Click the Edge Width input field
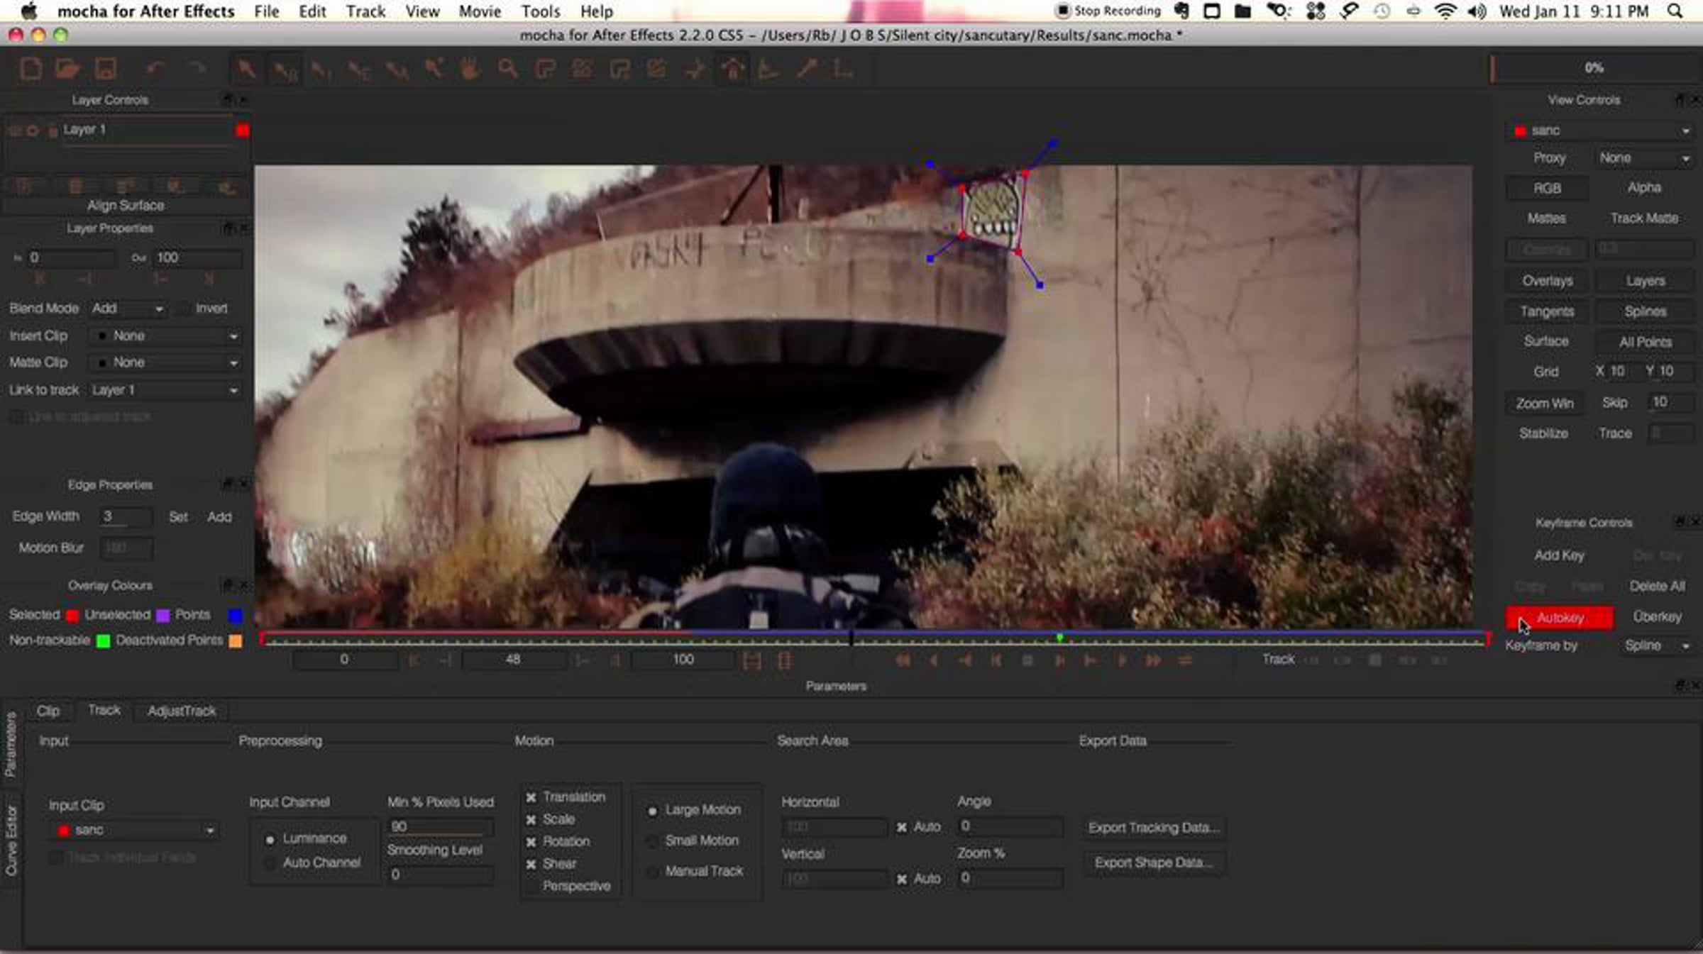The image size is (1703, 954). [x=126, y=516]
